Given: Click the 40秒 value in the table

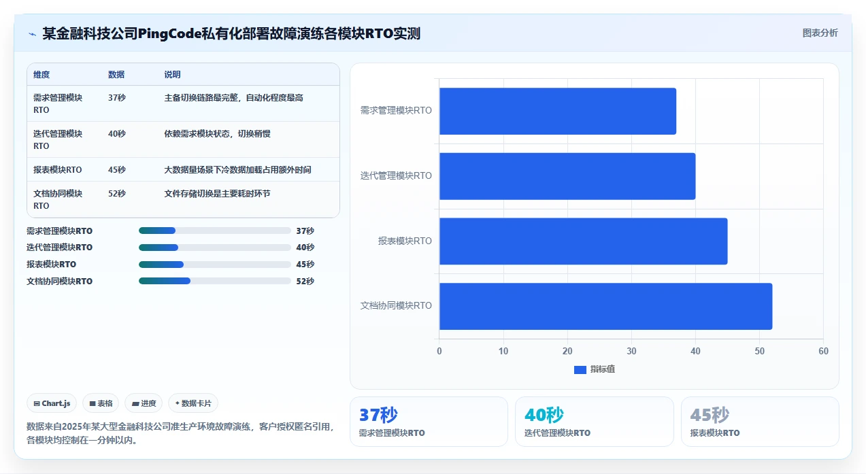Looking at the screenshot, I should click(117, 134).
